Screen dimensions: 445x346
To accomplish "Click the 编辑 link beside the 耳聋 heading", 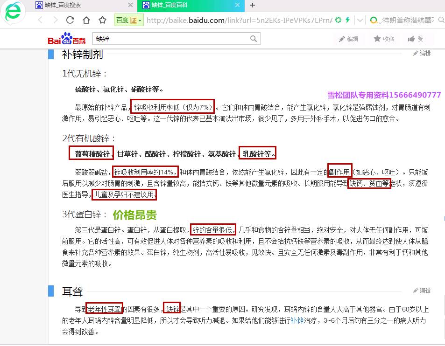I will (421, 291).
